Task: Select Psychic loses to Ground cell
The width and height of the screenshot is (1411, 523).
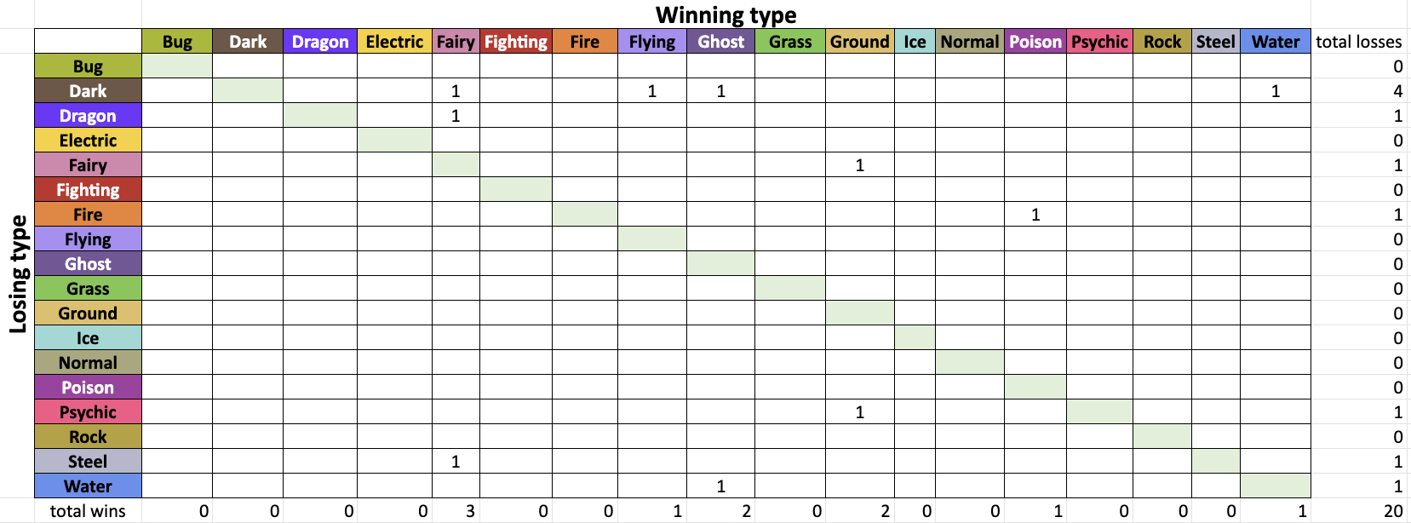Action: tap(860, 412)
